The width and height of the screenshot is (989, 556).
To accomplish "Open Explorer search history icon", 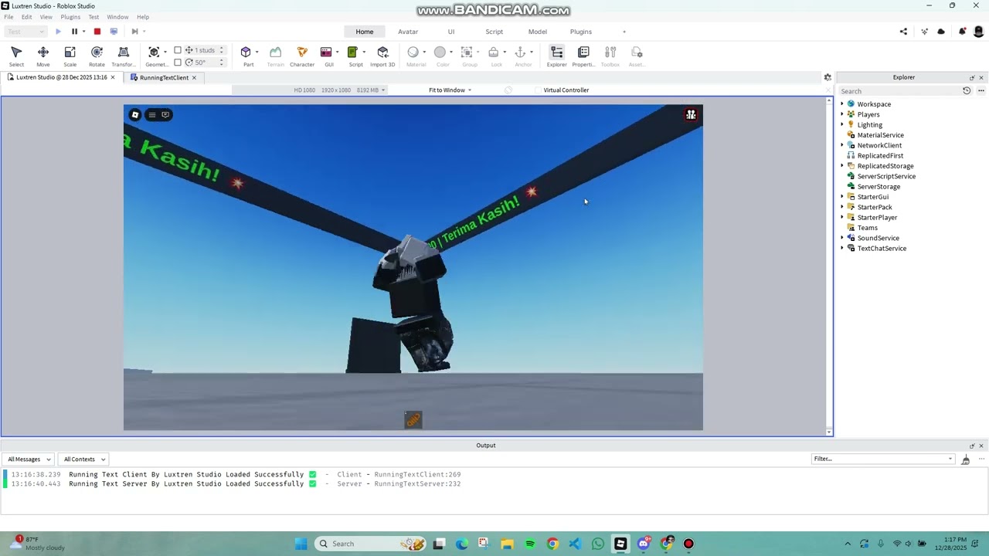I will pos(967,90).
